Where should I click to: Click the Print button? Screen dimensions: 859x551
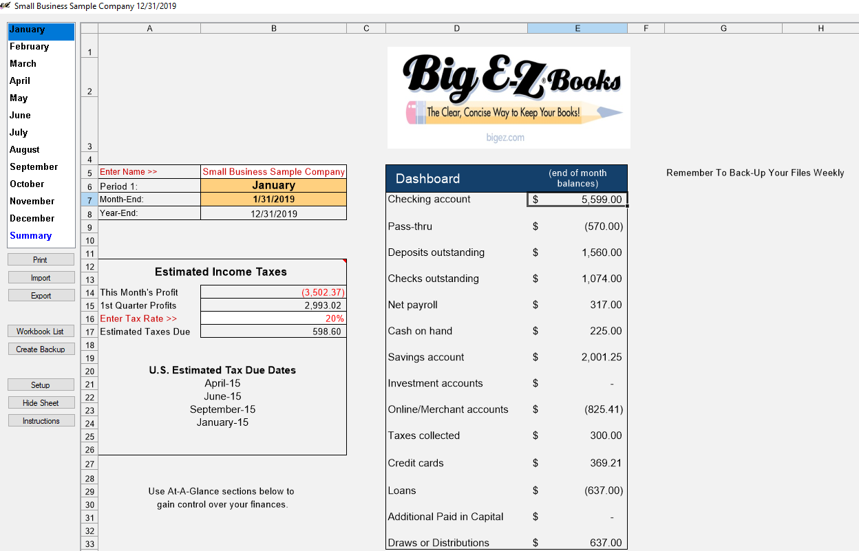tap(41, 260)
